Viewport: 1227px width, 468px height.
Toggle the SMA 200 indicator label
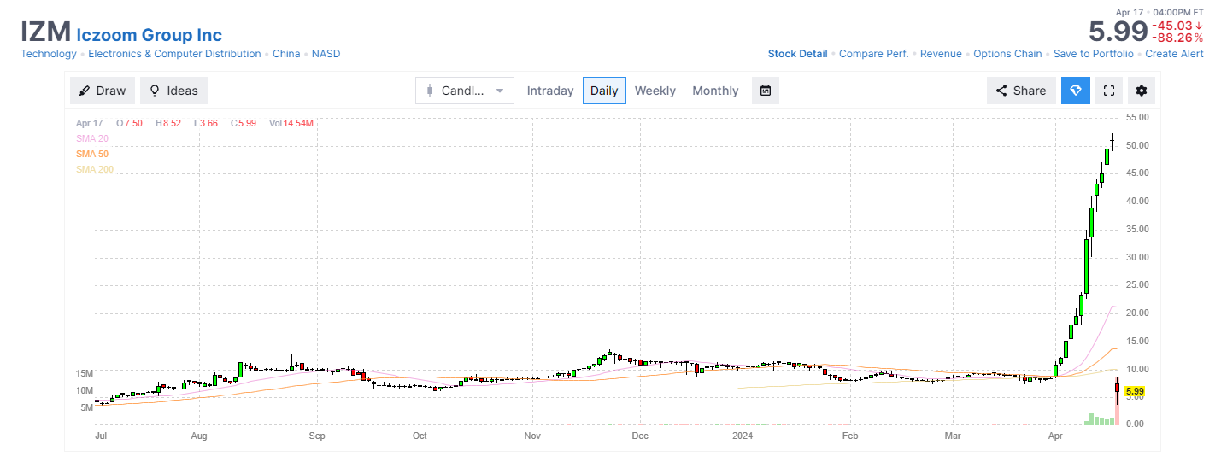[94, 169]
